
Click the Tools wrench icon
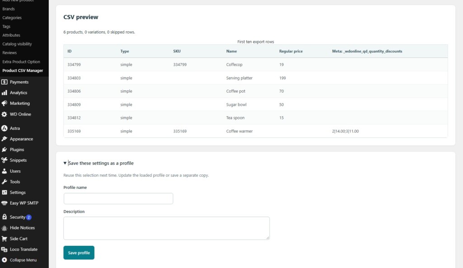[x=4, y=182]
